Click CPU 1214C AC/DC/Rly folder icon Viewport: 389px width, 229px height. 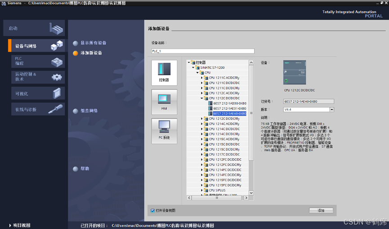click(x=206, y=124)
